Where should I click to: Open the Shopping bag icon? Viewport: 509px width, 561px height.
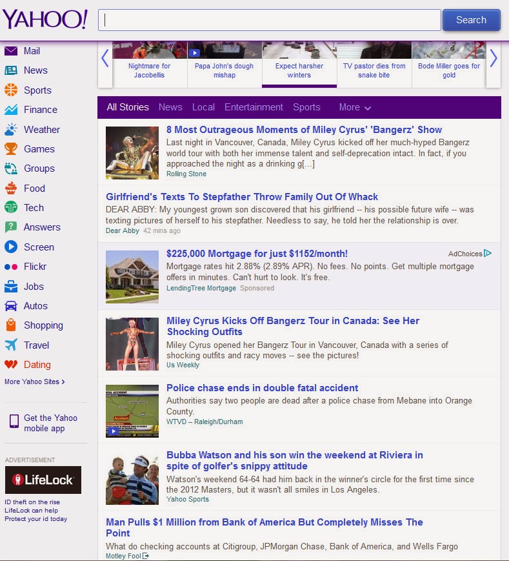(11, 325)
